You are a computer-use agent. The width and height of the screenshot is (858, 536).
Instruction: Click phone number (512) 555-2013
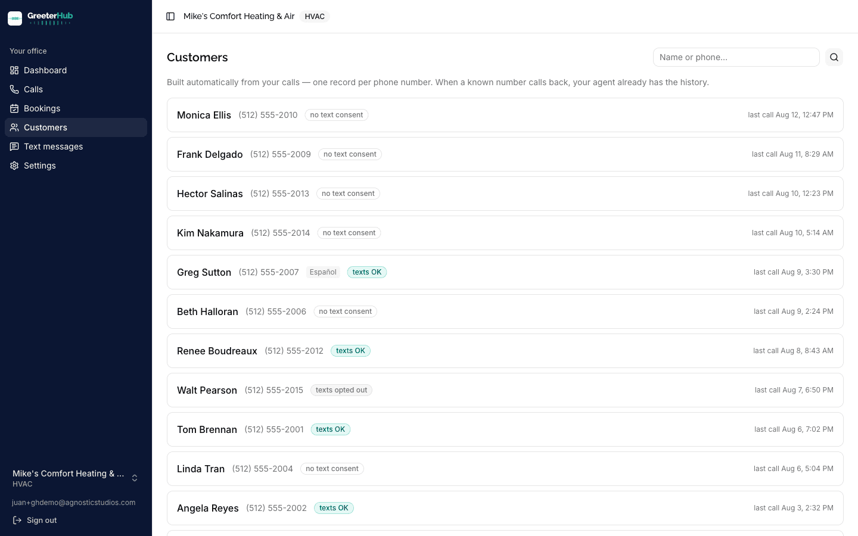[279, 194]
